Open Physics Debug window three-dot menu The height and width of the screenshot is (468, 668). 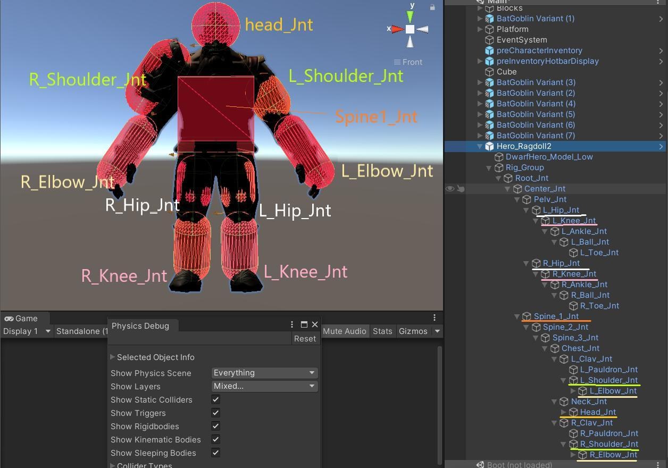(x=291, y=324)
